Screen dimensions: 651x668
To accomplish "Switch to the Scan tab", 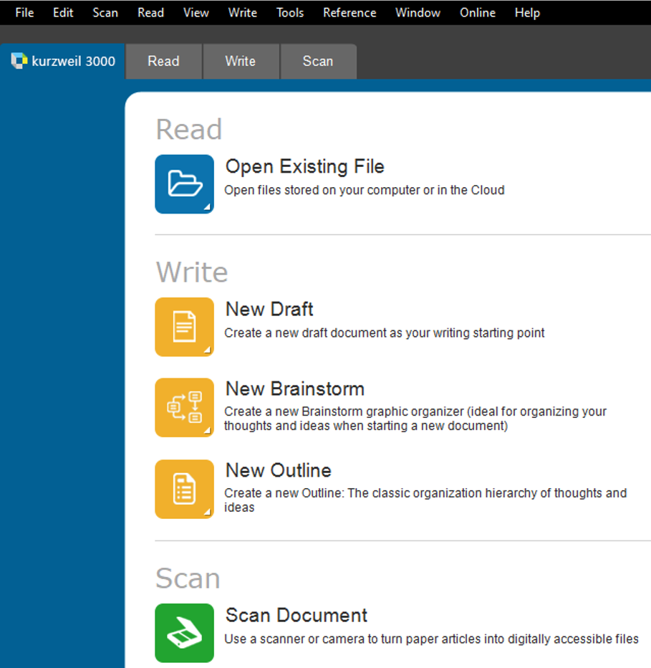I will click(318, 62).
